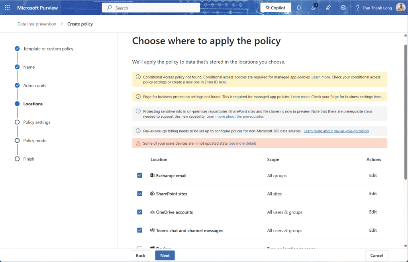Open the See more details link
The image size is (408, 262).
tap(243, 143)
